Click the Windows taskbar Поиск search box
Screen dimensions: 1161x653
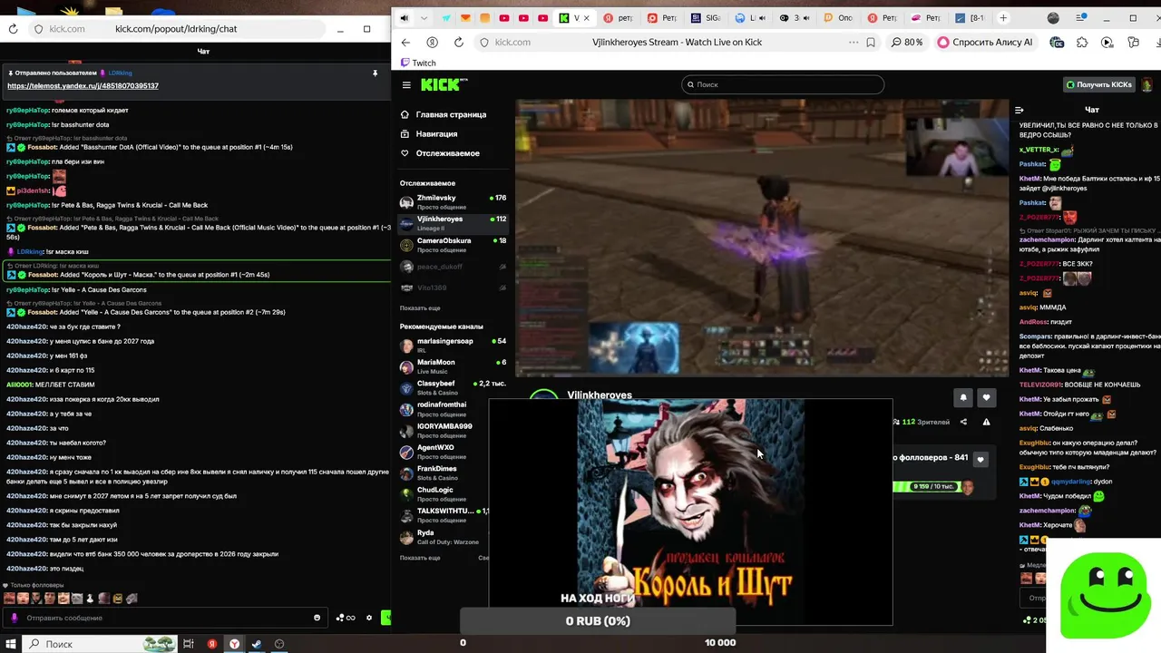[x=100, y=644]
